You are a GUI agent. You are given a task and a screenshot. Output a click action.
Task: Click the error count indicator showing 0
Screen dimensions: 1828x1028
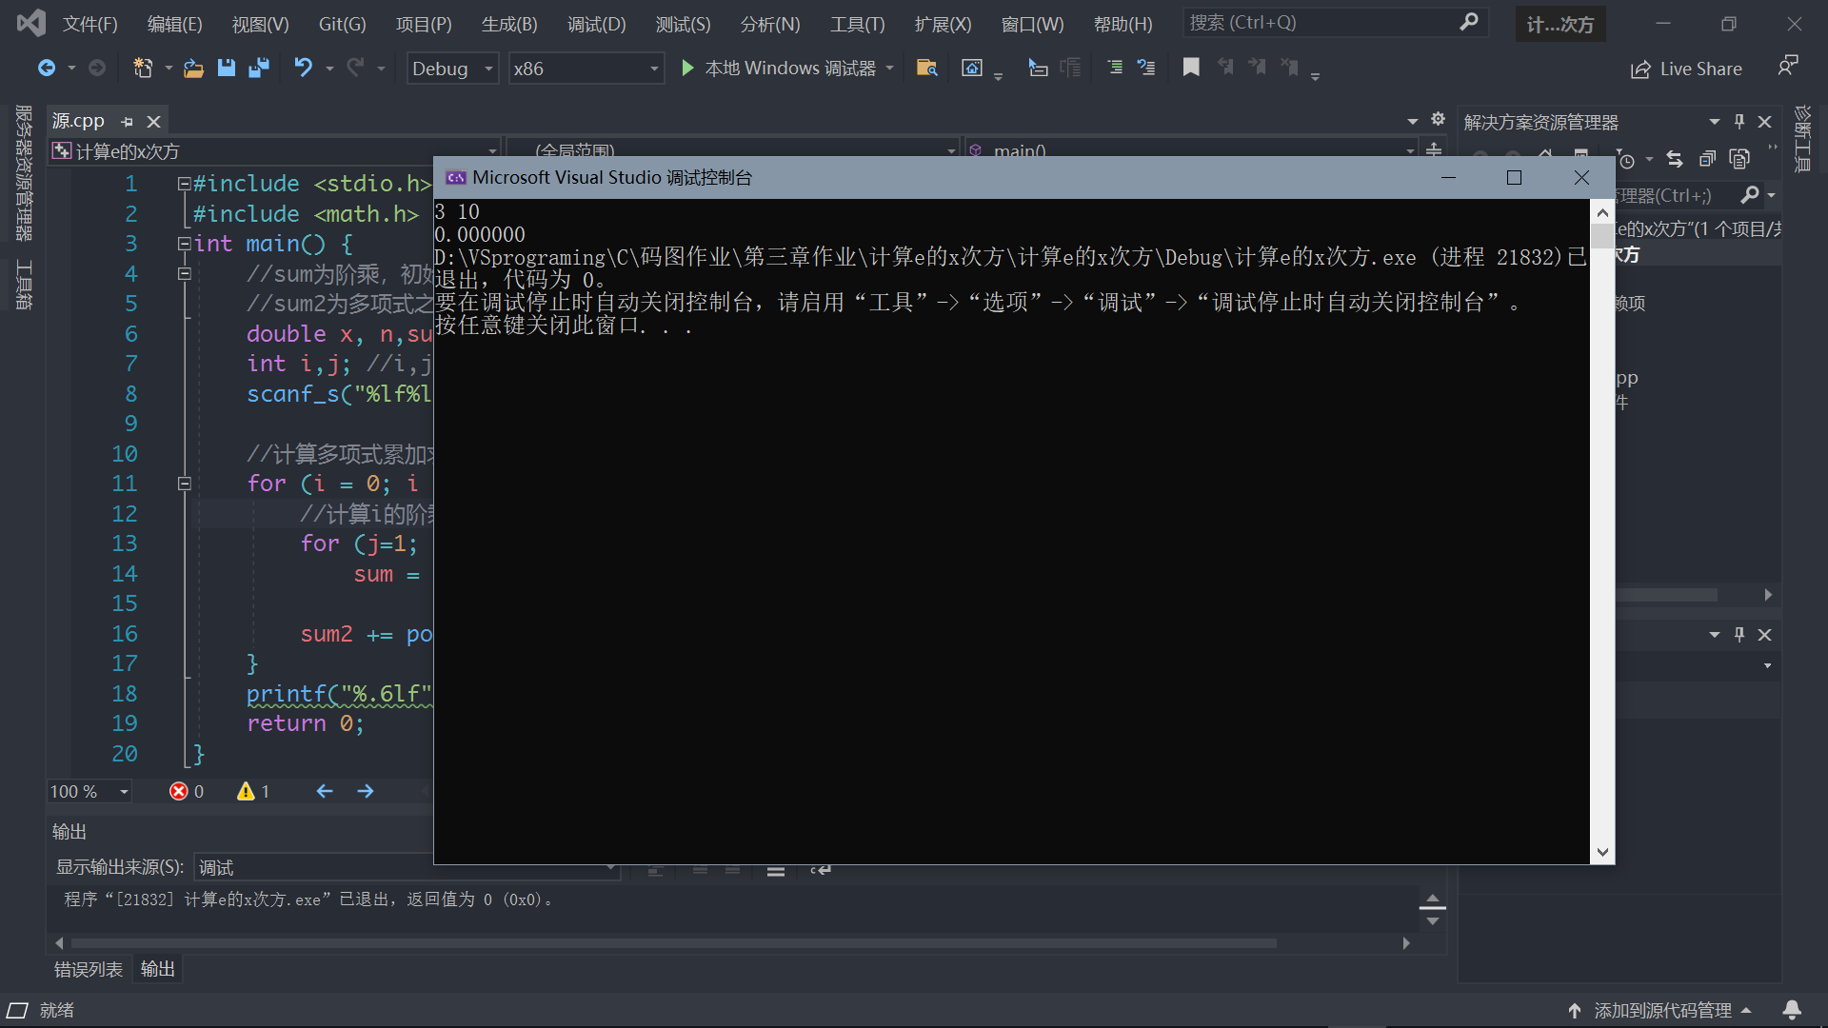tap(187, 791)
